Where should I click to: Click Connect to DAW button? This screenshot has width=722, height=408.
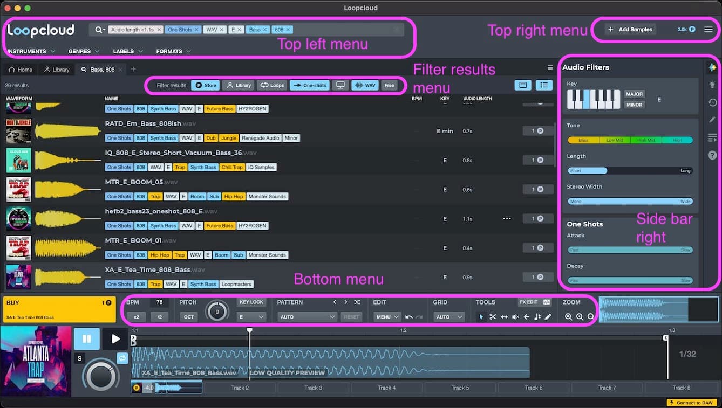pos(692,403)
